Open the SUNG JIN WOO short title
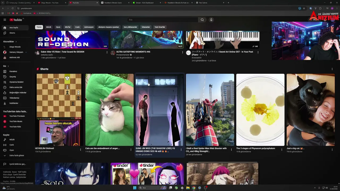This screenshot has width=340, height=191. (156, 150)
